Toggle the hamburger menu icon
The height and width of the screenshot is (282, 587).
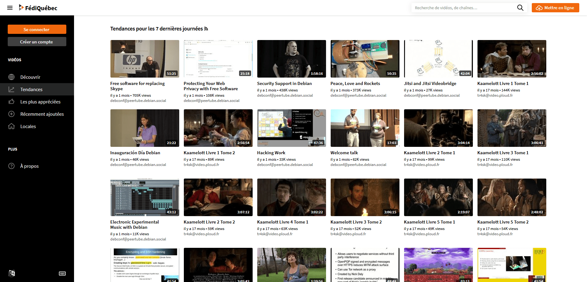(x=10, y=8)
